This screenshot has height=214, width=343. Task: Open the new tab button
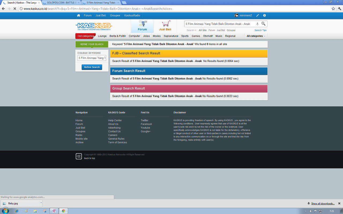tap(124, 3)
